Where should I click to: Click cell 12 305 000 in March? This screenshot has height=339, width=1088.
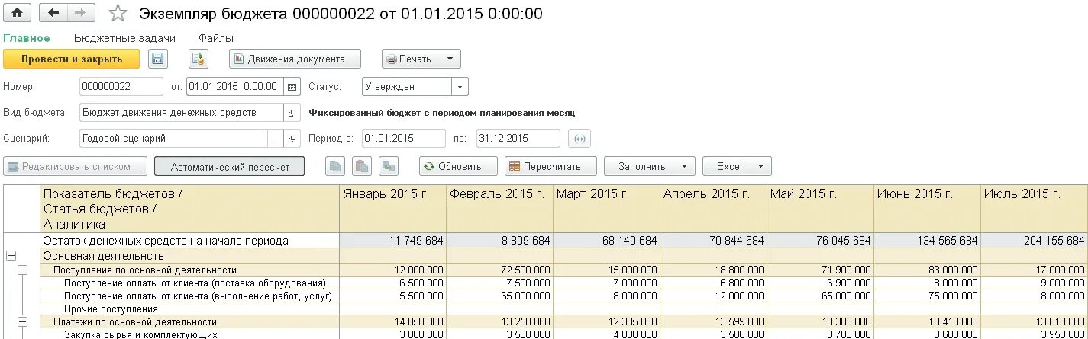(606, 321)
